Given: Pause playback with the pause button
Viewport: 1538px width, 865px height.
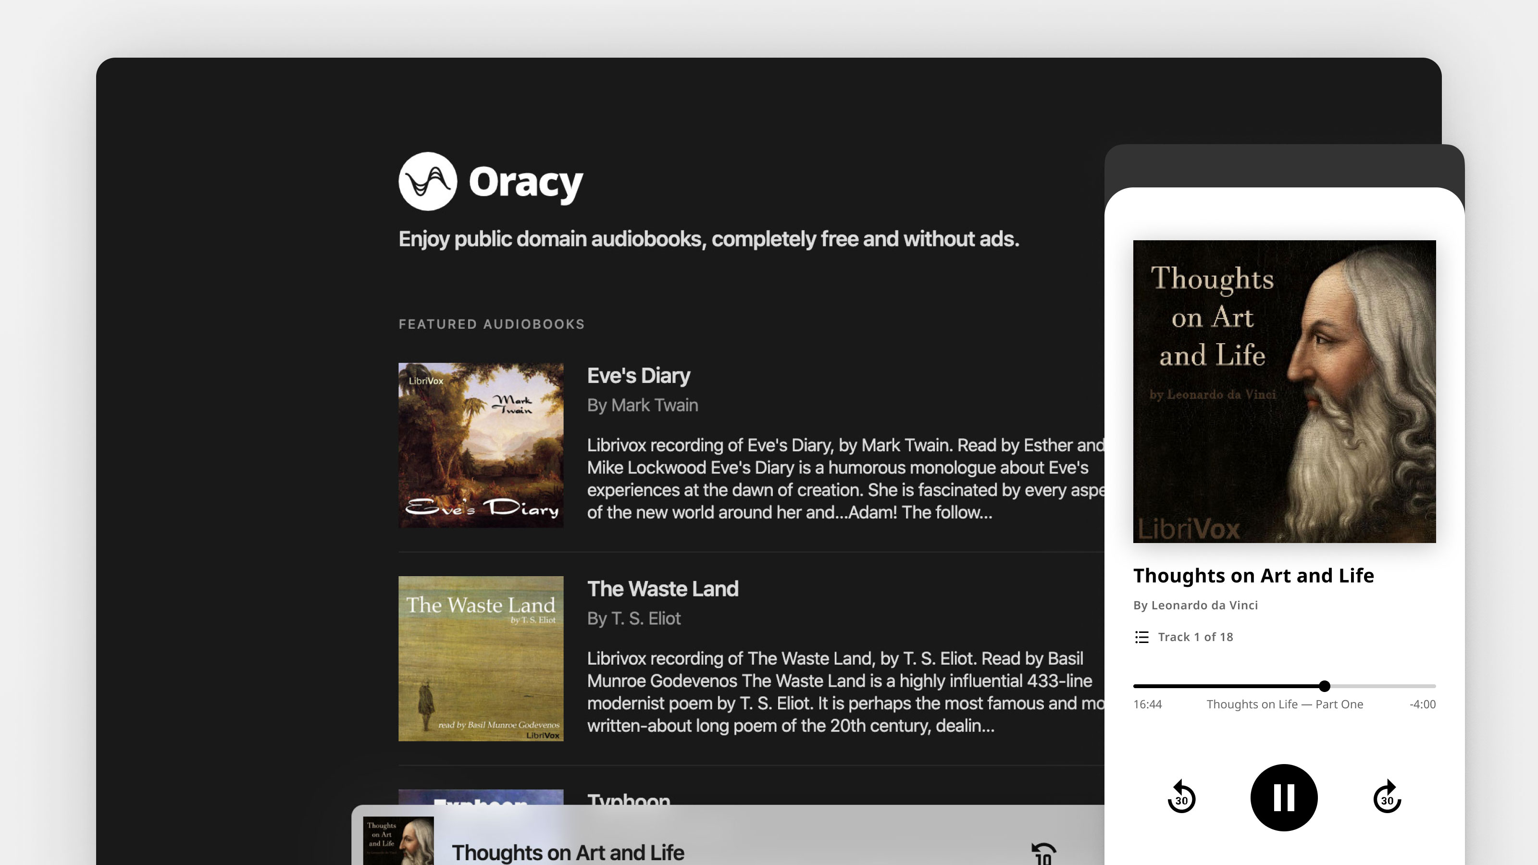Looking at the screenshot, I should click(x=1284, y=797).
